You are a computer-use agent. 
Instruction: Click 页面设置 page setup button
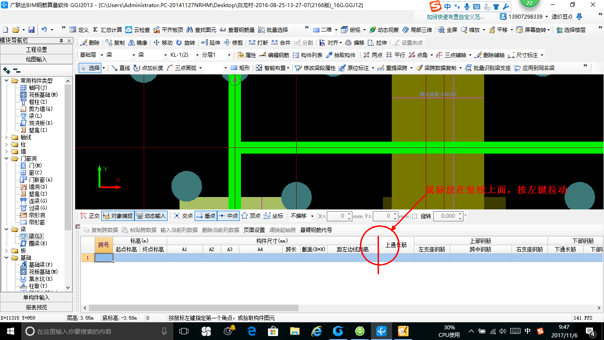254,230
